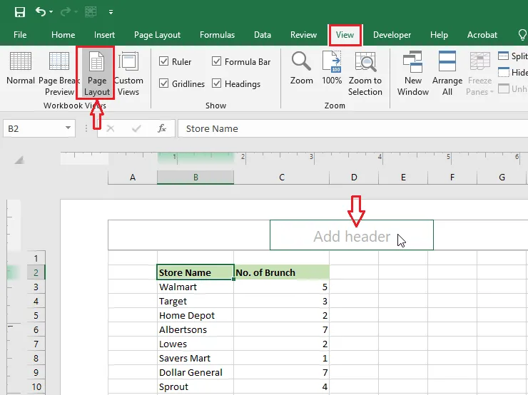
Task: Select column C header
Action: [x=282, y=178]
